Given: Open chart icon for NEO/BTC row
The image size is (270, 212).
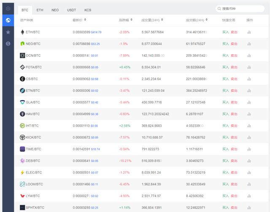Looking at the screenshot, I should (x=249, y=43).
